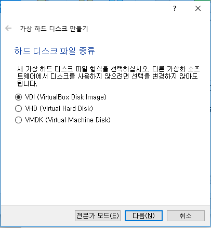Screen dimensions: 211x228
Task: Go back using the left arrow icon
Action: 8,28
